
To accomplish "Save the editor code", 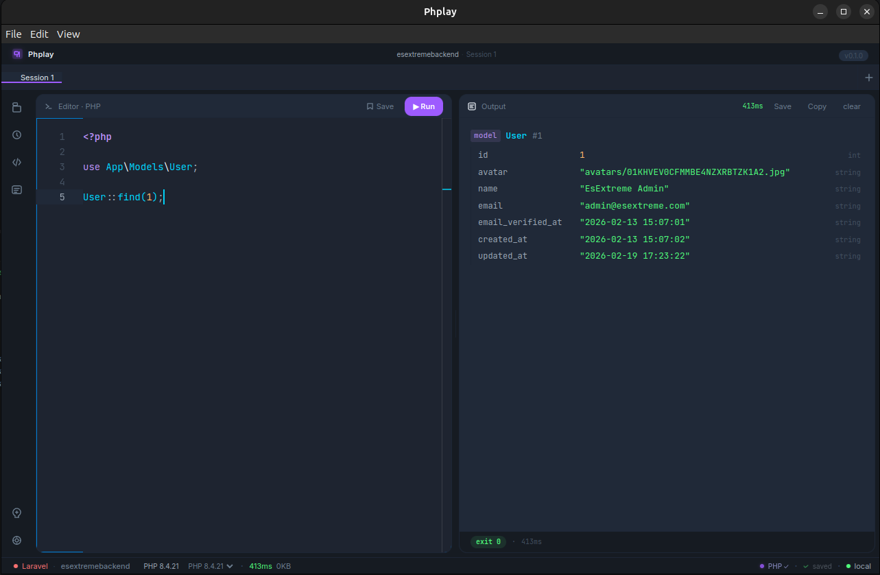I will point(380,106).
